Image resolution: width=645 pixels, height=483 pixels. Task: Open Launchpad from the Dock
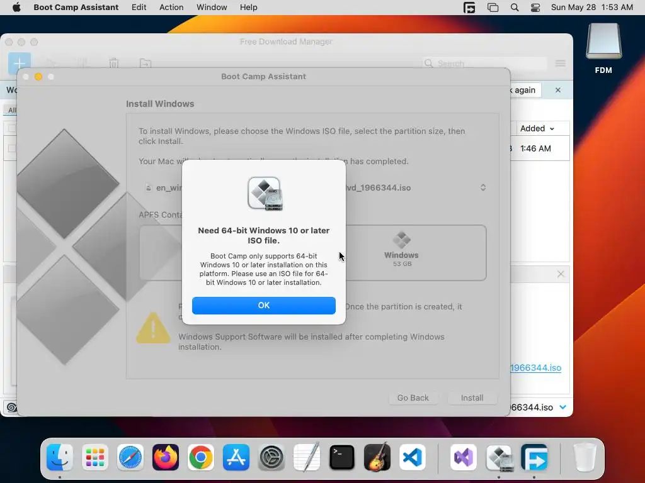[x=95, y=457]
